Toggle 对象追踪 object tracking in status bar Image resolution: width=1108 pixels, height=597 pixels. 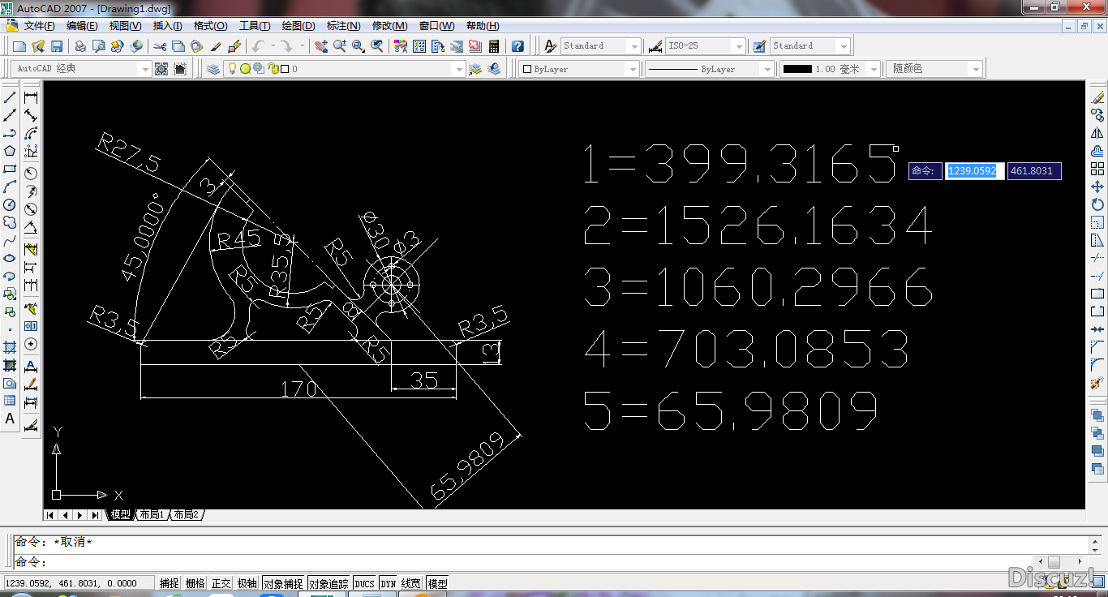(329, 583)
